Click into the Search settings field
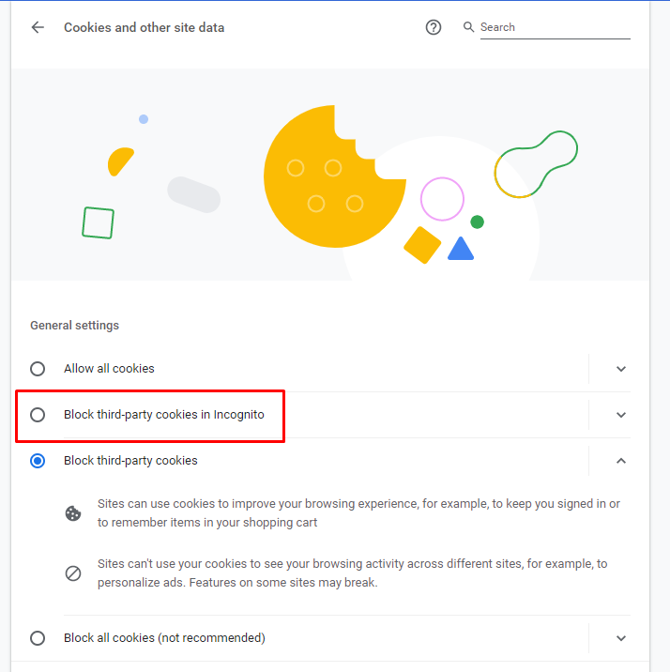The image size is (670, 672). [555, 27]
